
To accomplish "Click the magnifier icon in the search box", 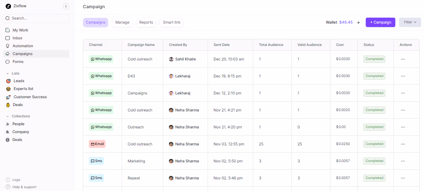I will pos(8,18).
